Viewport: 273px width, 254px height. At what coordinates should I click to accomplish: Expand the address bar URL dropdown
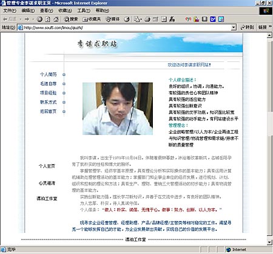pos(234,27)
